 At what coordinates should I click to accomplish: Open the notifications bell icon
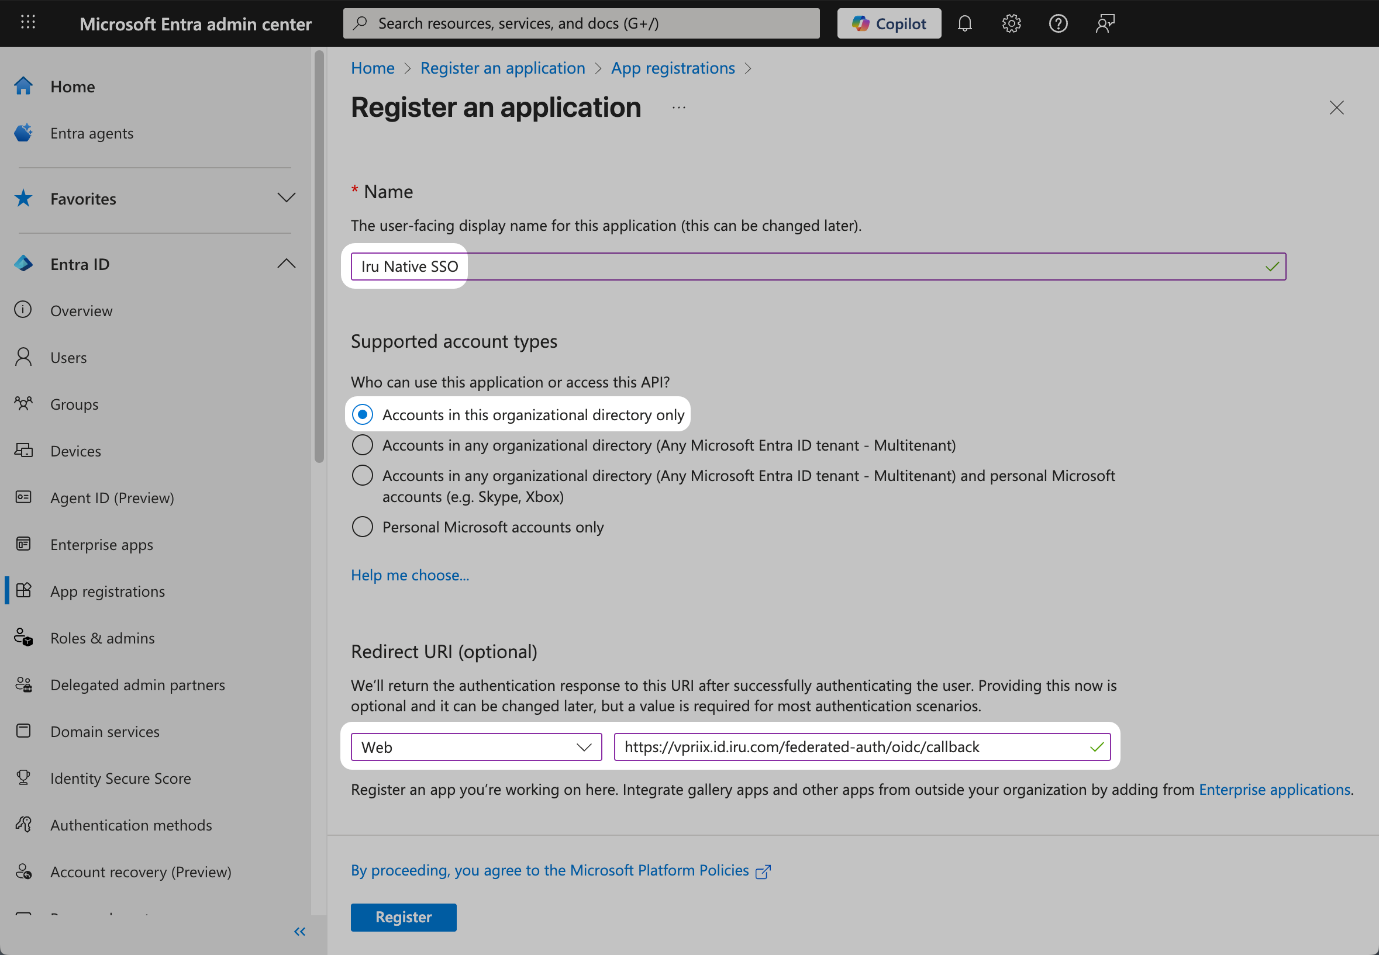click(x=964, y=23)
